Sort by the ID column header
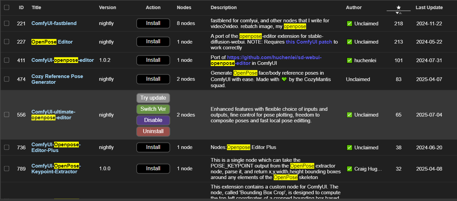Viewport: 457px width, 201px height. pyautogui.click(x=21, y=7)
